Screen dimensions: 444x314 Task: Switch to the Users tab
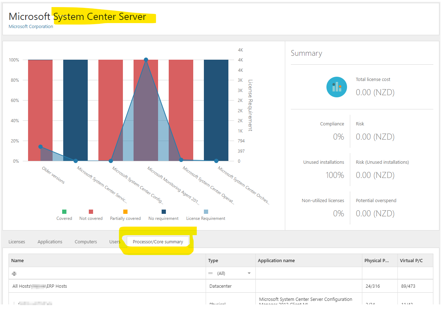[115, 242]
